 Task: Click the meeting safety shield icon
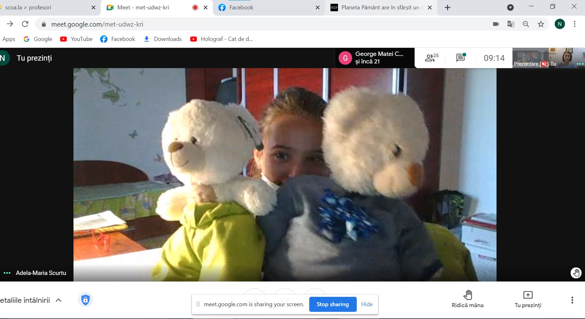click(85, 300)
